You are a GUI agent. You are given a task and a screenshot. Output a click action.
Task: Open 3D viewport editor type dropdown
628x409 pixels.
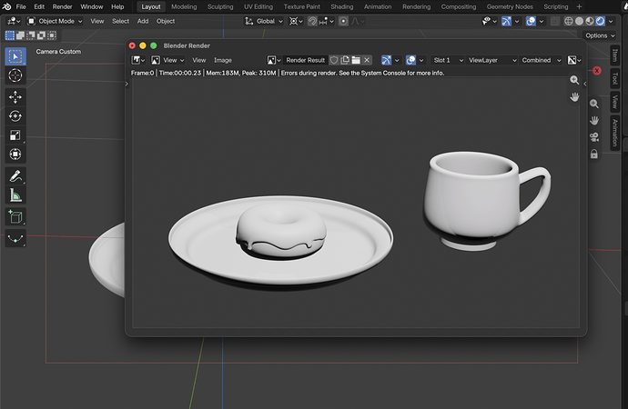coord(14,21)
